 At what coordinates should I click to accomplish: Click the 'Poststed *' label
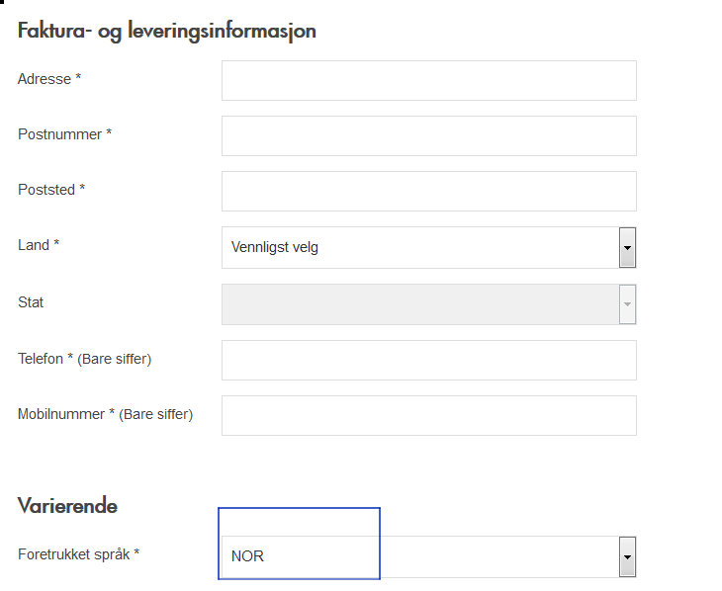[51, 190]
